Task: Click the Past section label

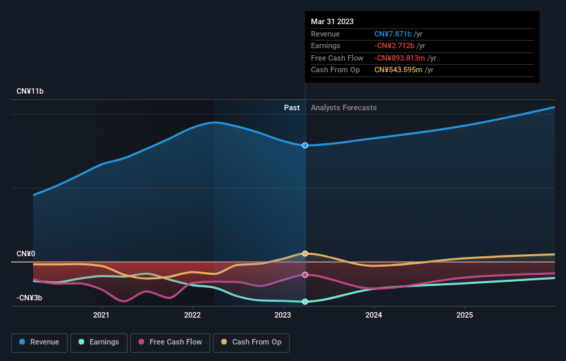Action: (x=292, y=107)
